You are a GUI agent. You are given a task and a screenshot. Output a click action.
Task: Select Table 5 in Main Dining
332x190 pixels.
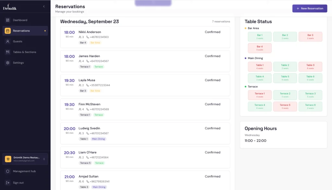285,78
